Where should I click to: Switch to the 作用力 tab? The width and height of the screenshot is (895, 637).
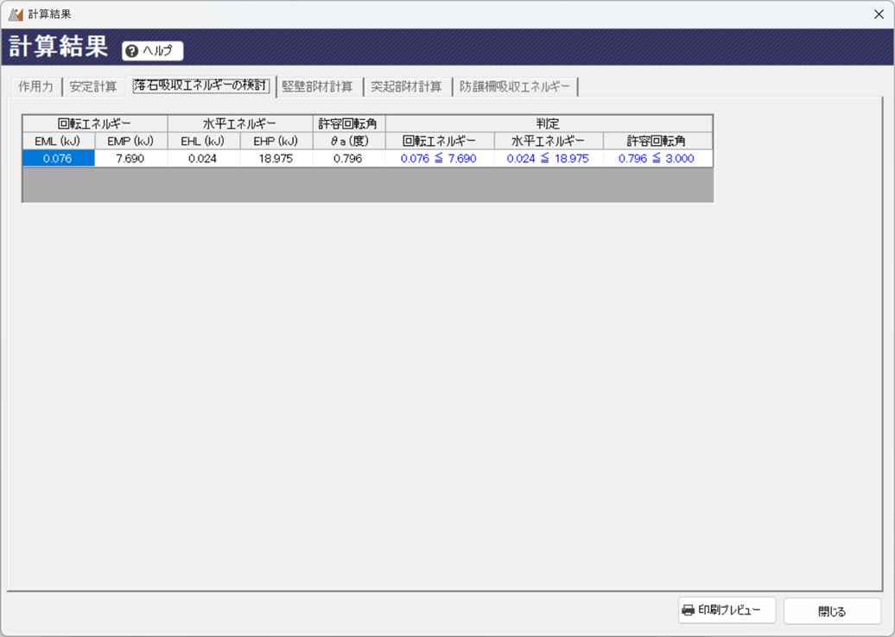coord(35,86)
